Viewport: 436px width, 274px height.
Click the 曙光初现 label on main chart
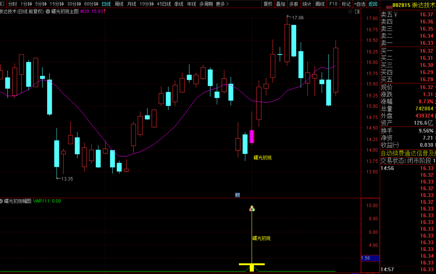tap(262, 158)
